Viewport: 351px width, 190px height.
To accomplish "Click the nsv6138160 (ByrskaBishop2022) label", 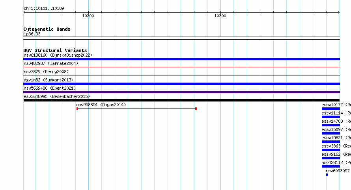I will click(x=58, y=55).
